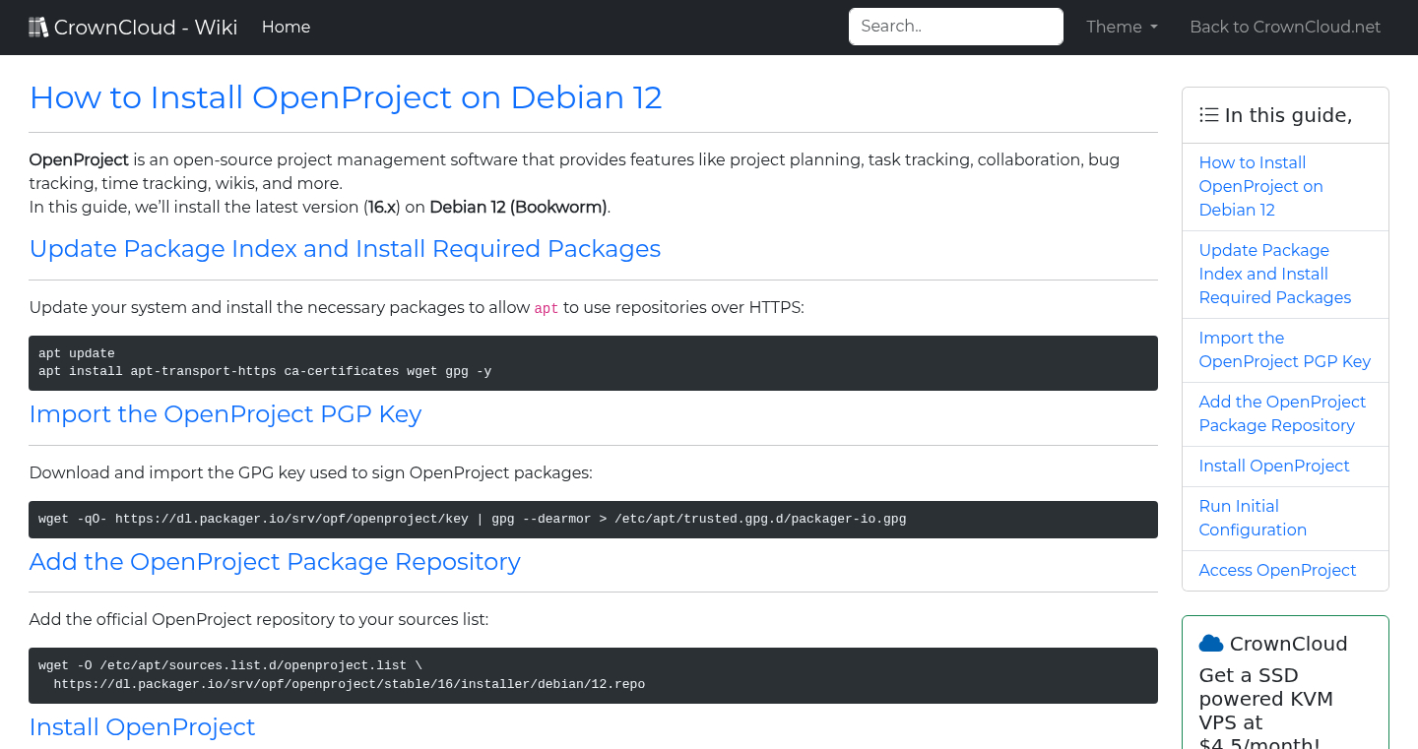Click the 'Update Package Index and Install Required Packages' heading
Viewport: 1418px width, 749px height.
click(345, 249)
